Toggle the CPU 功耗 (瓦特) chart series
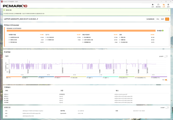This screenshot has width=173, height=120. pyautogui.click(x=78, y=77)
